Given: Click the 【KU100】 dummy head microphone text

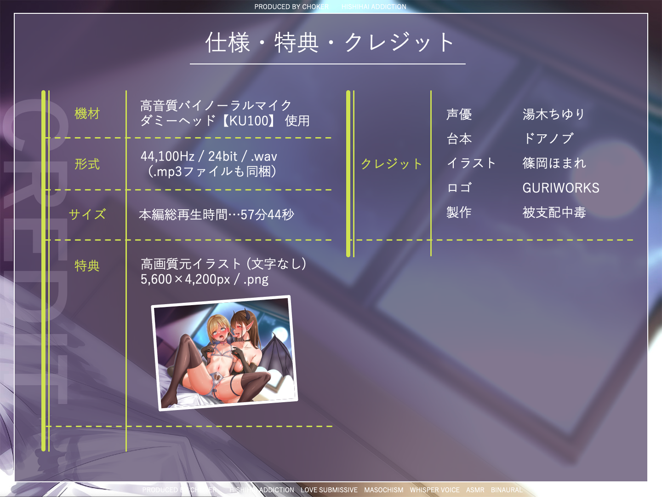Looking at the screenshot, I should pos(248,121).
